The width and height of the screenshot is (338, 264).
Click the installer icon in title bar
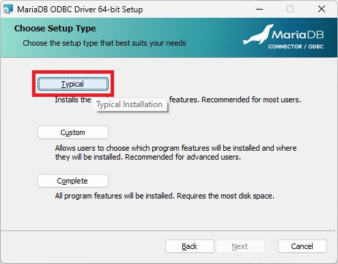point(8,10)
